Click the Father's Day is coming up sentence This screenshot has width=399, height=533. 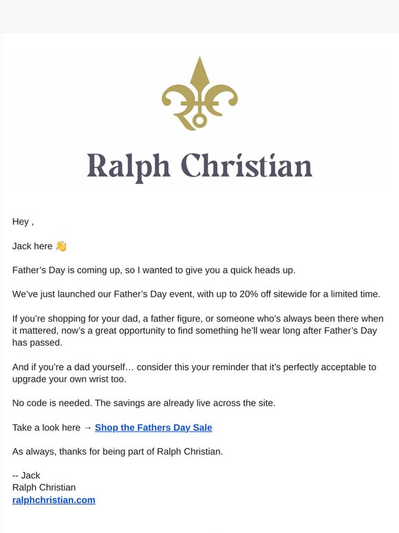(x=154, y=270)
